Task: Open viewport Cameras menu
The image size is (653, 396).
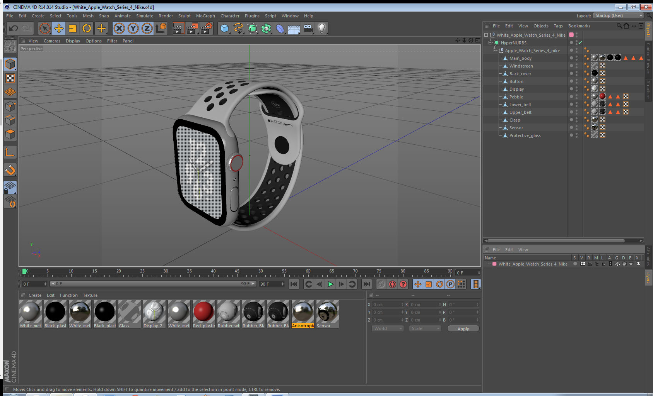Action: [x=52, y=41]
